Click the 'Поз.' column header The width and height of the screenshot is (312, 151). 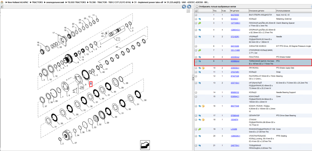[217, 11]
